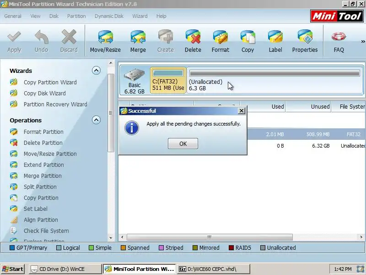Click horizontal scrollbar left arrow
This screenshot has height=275, width=366.
(122, 237)
